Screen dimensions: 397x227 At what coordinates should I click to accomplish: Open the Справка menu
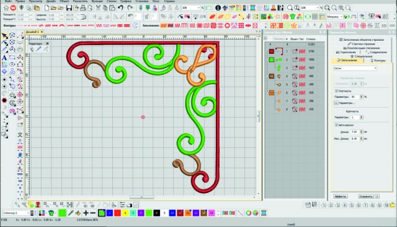point(169,1)
